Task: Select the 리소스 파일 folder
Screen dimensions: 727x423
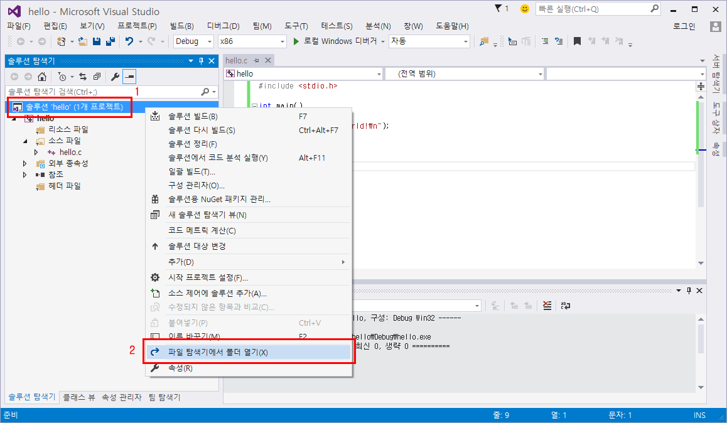Action: tap(68, 130)
